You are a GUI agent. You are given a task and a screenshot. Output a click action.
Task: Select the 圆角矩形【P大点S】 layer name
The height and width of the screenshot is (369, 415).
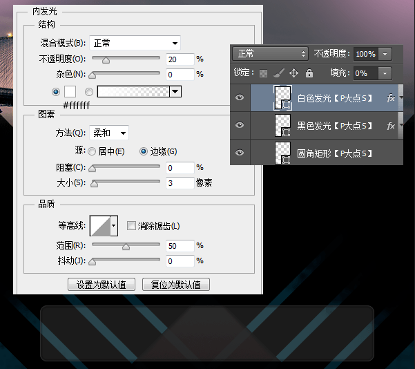point(334,153)
